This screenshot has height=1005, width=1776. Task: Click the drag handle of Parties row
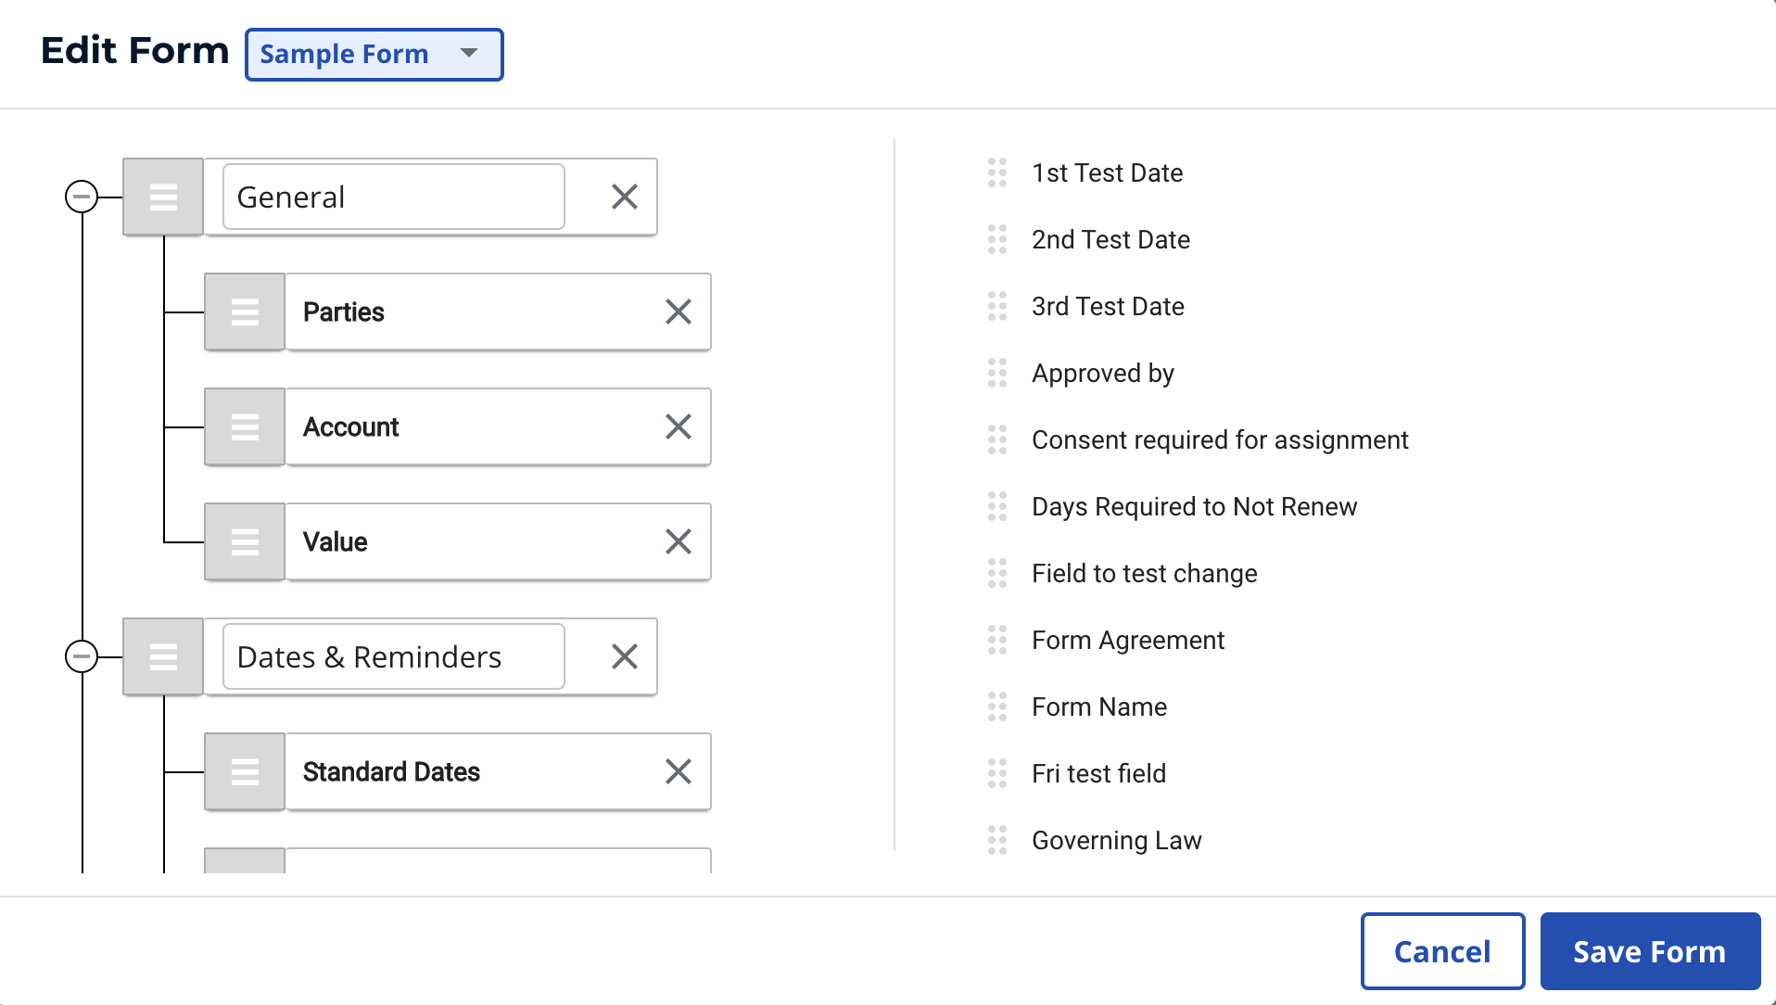click(245, 312)
